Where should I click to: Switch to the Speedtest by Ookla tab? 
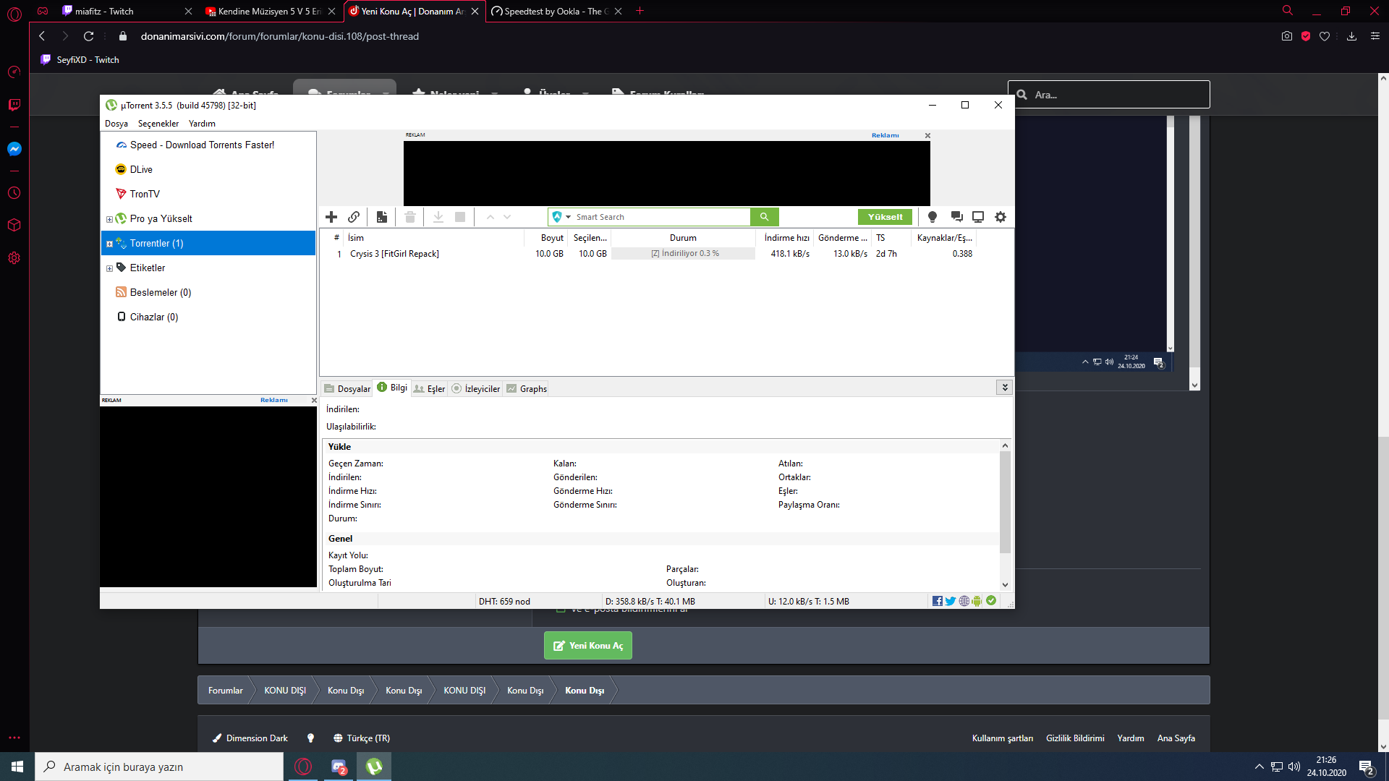click(556, 12)
